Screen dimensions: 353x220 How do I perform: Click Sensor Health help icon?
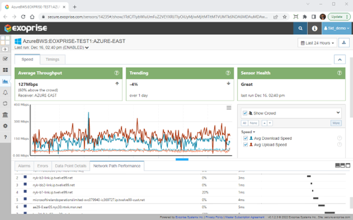339,73
